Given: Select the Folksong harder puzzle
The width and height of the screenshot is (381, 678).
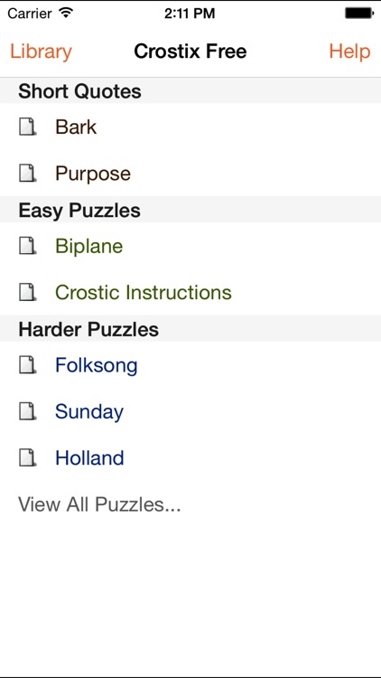Looking at the screenshot, I should click(x=190, y=365).
